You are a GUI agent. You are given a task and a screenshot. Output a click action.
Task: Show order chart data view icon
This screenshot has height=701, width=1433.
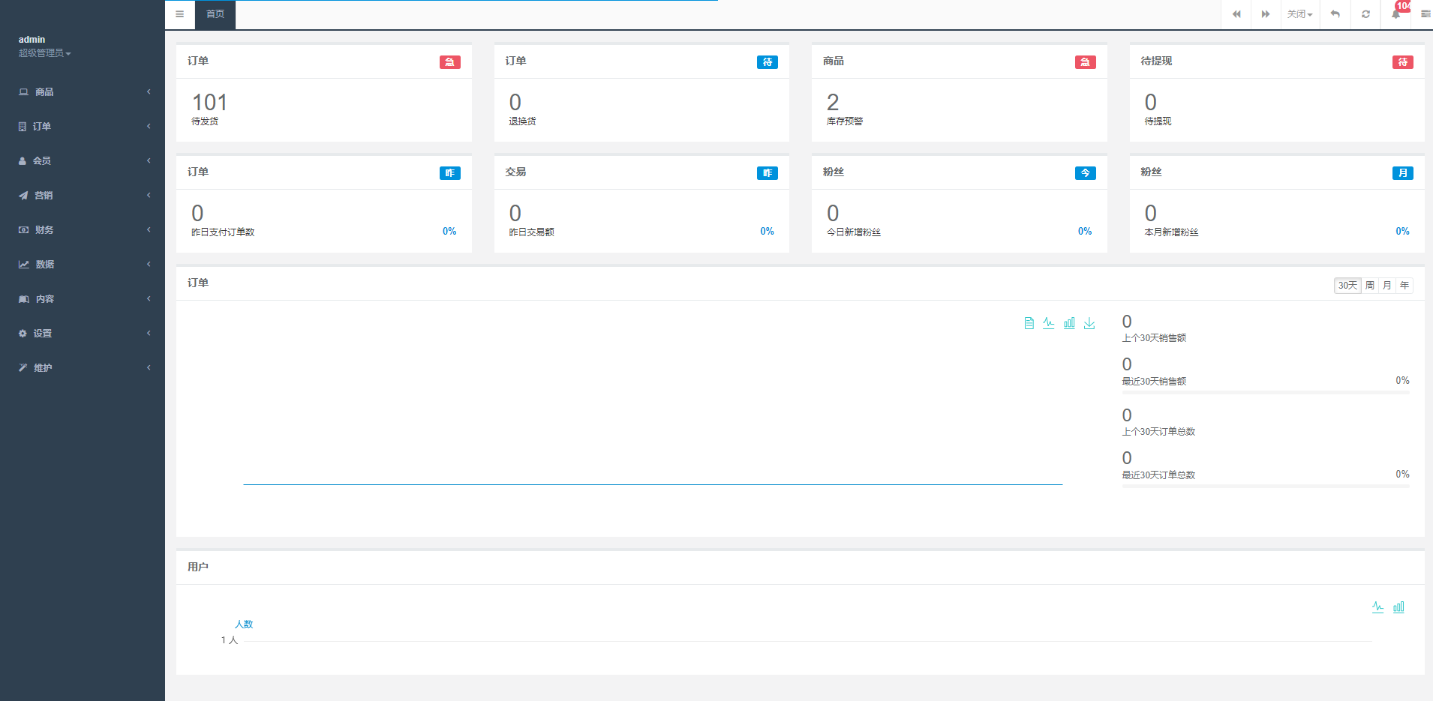tap(1029, 323)
